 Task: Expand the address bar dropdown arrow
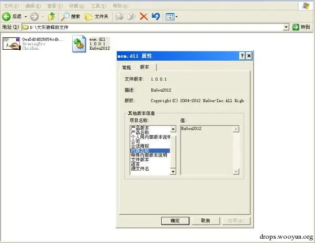coord(286,27)
